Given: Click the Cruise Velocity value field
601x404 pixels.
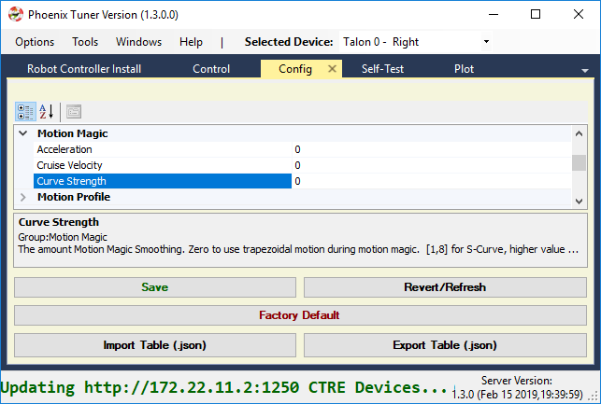Looking at the screenshot, I should pos(431,165).
